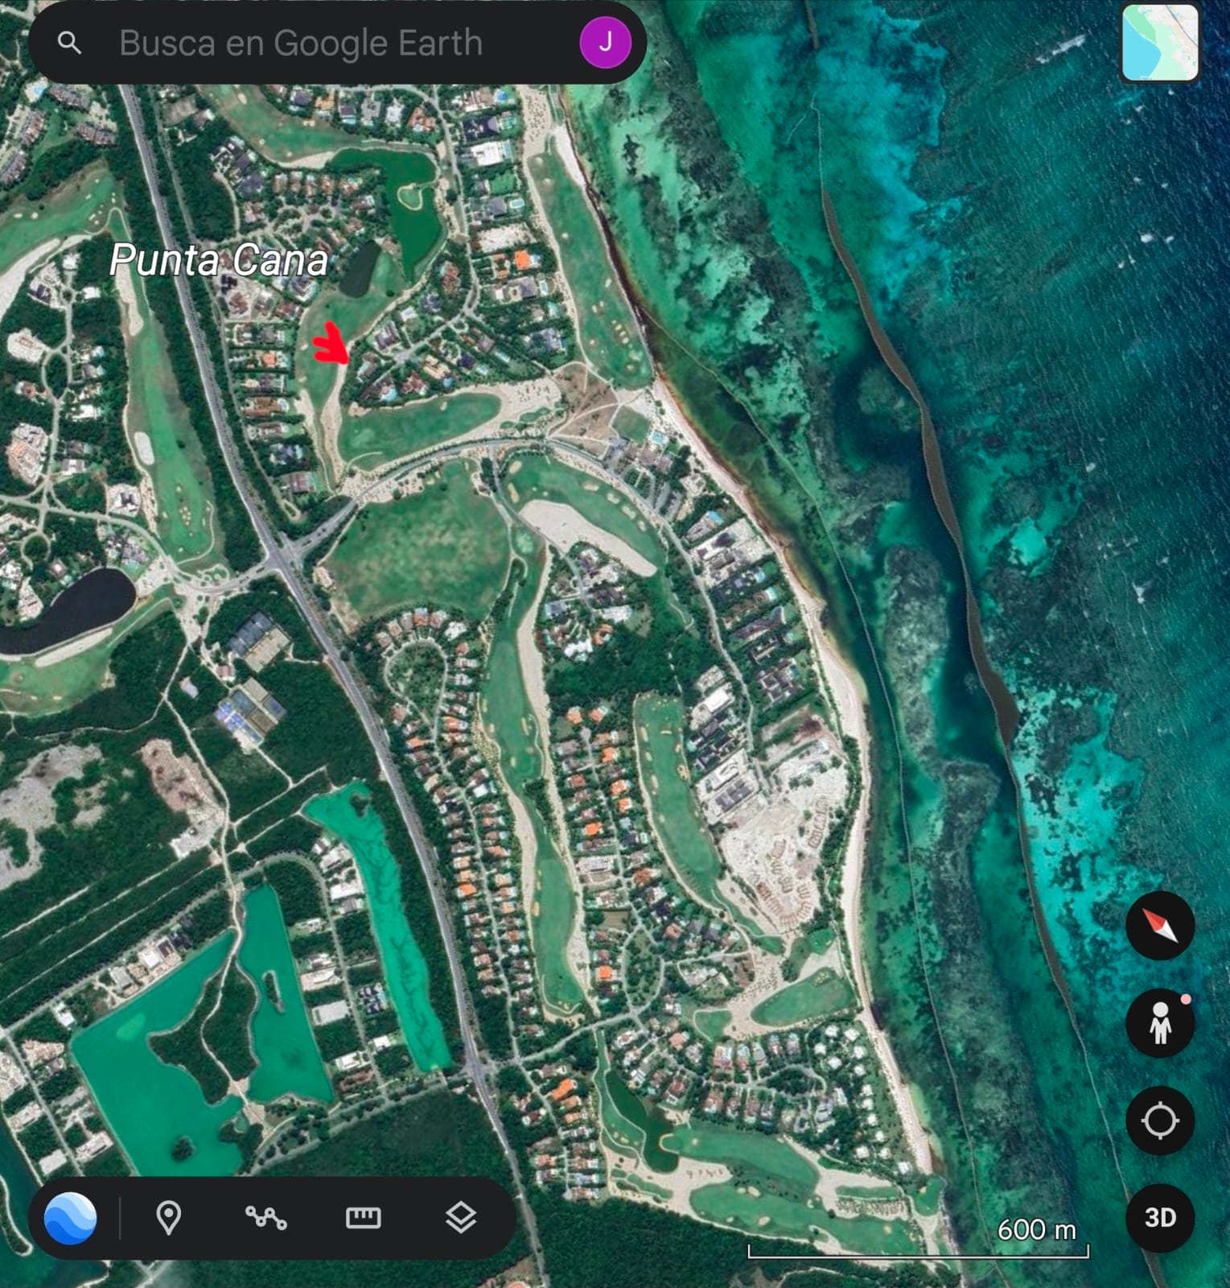Click the red arrow marker on map
The width and height of the screenshot is (1230, 1288).
pyautogui.click(x=331, y=345)
